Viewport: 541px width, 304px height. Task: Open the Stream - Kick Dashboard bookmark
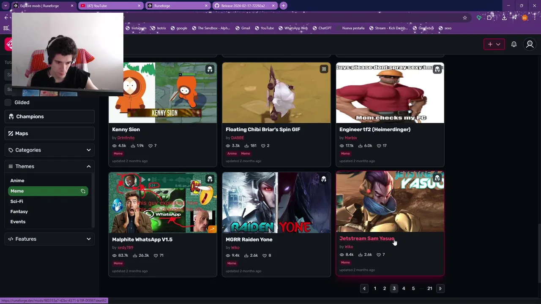[388, 28]
